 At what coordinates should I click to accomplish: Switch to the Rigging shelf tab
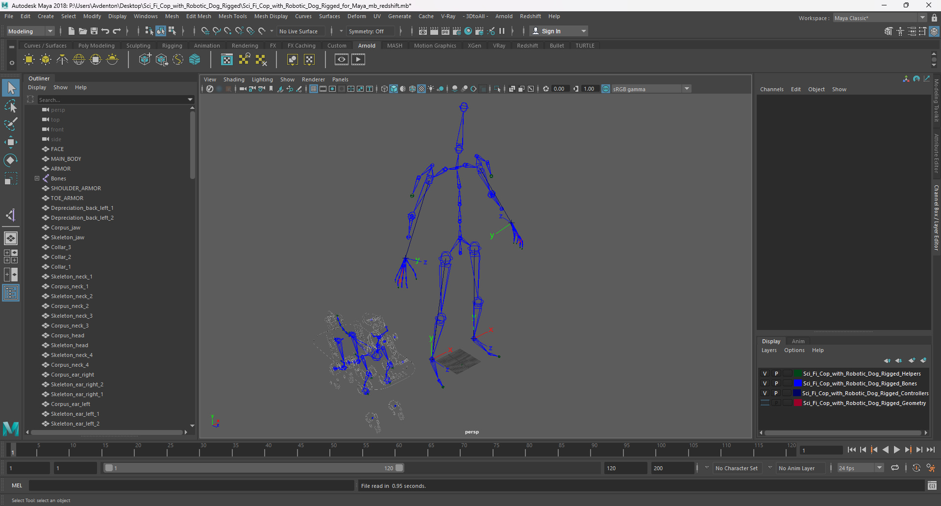coord(172,46)
